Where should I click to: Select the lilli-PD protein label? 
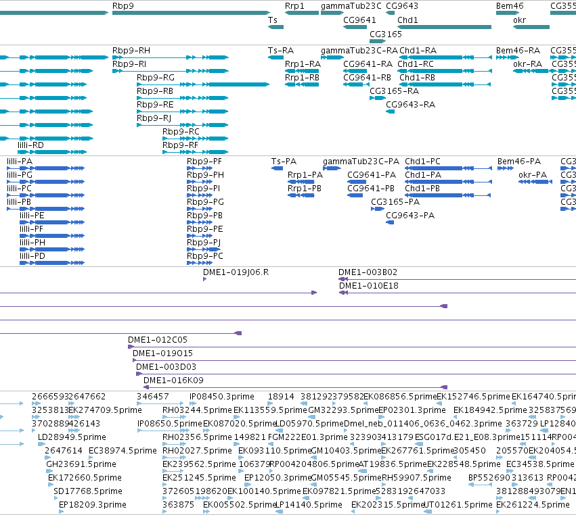[x=32, y=256]
